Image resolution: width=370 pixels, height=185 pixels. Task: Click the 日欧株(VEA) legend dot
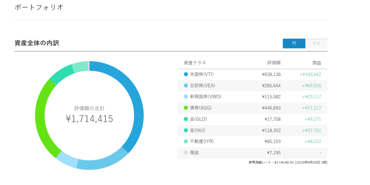(186, 86)
